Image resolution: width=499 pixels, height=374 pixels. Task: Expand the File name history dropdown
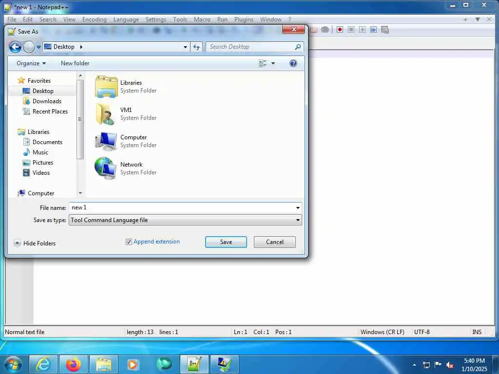click(298, 207)
